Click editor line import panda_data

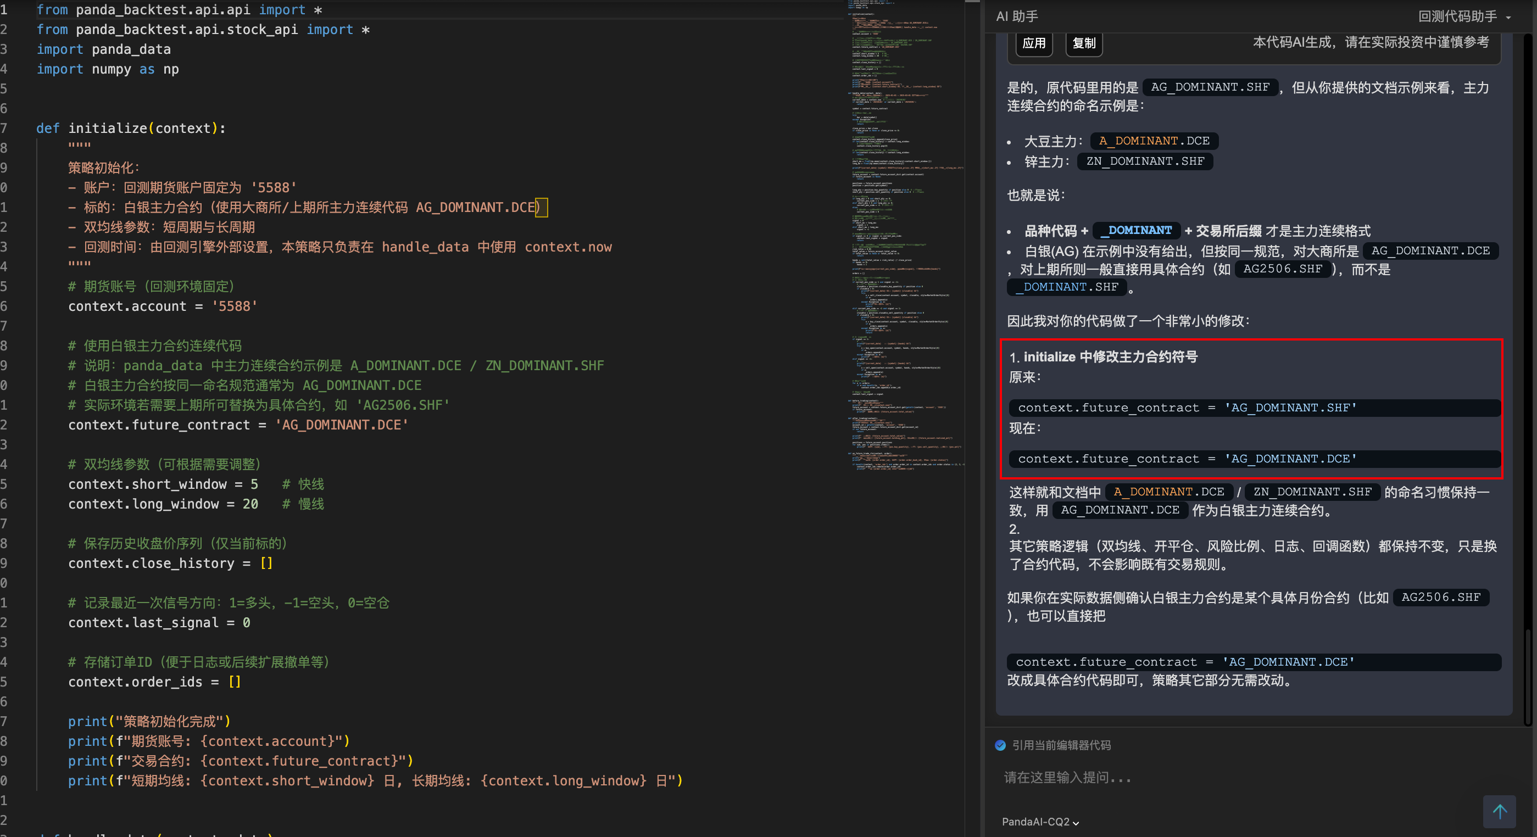pyautogui.click(x=104, y=49)
